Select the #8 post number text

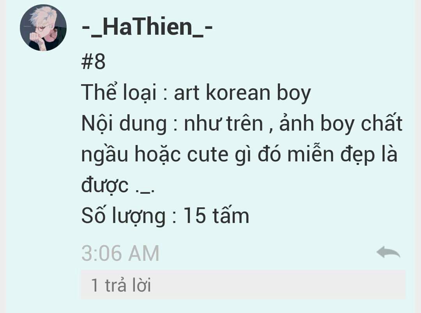click(x=93, y=62)
